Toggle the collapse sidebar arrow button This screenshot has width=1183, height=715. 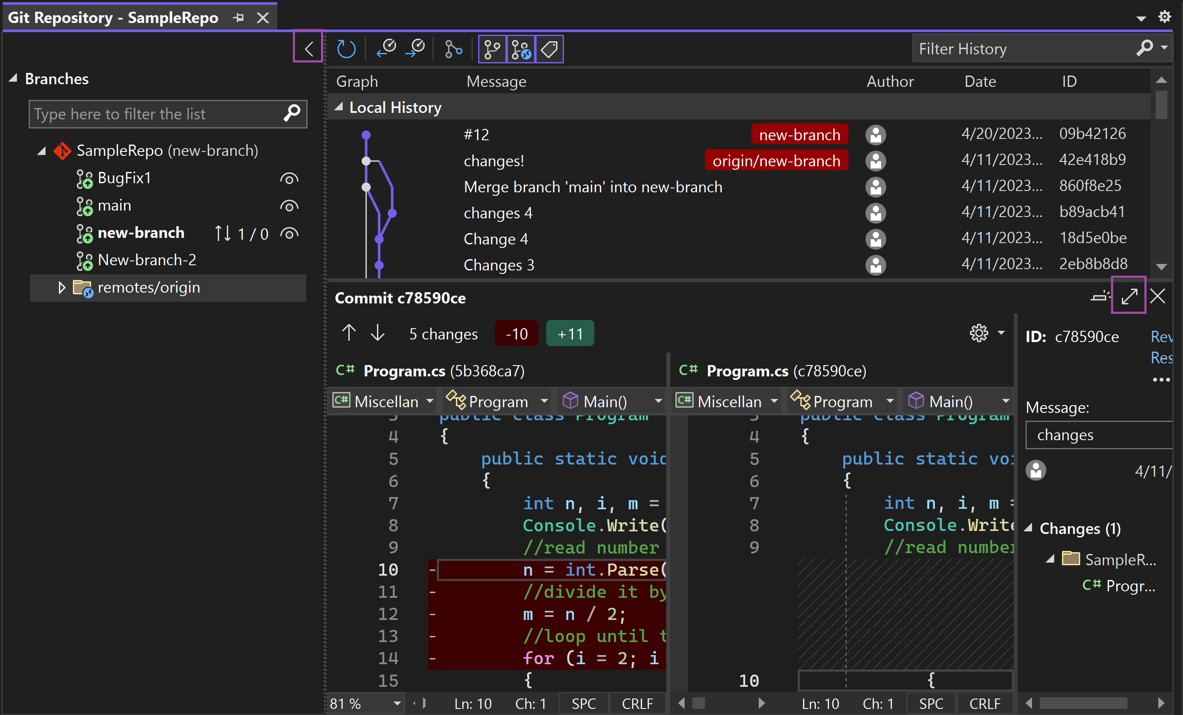coord(308,48)
